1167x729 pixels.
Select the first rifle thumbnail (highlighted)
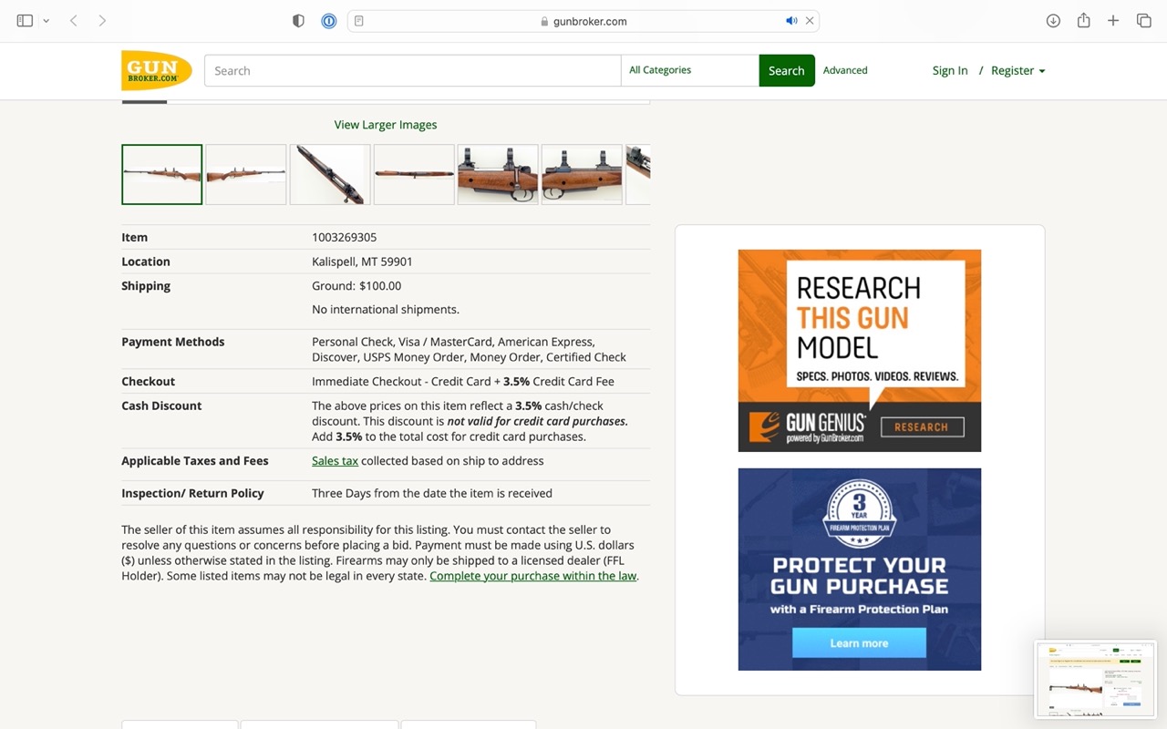162,174
